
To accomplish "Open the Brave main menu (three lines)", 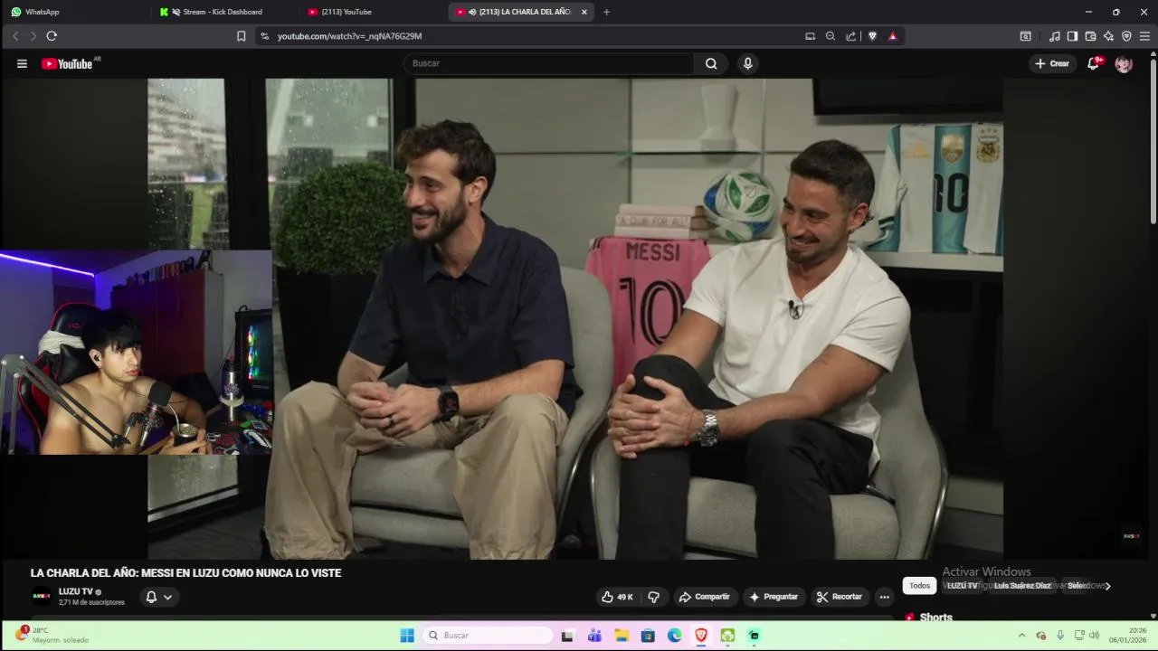I will click(1144, 36).
